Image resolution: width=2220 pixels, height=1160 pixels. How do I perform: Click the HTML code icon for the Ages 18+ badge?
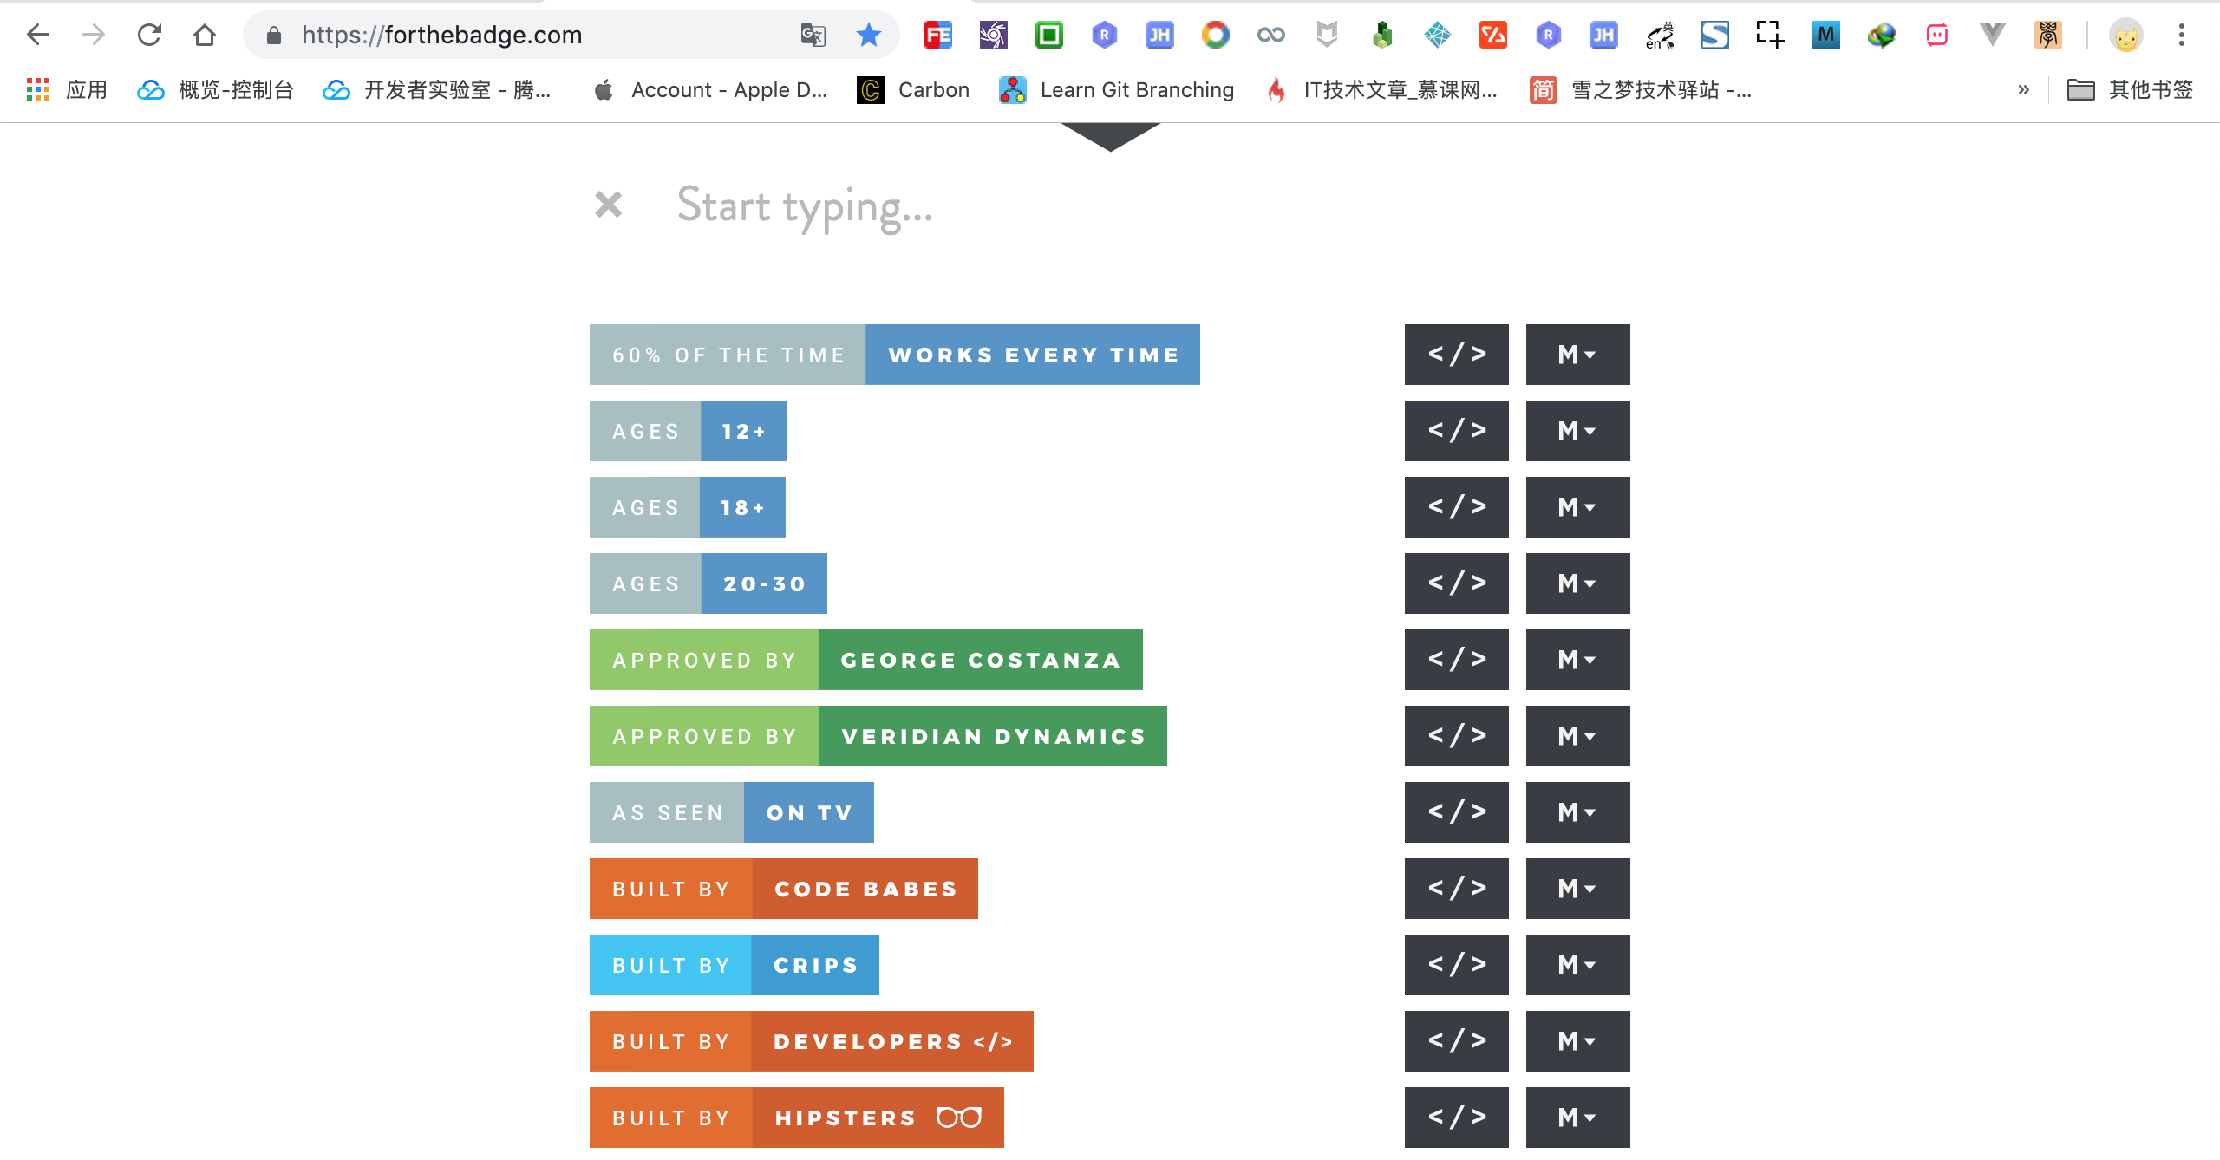pos(1456,507)
